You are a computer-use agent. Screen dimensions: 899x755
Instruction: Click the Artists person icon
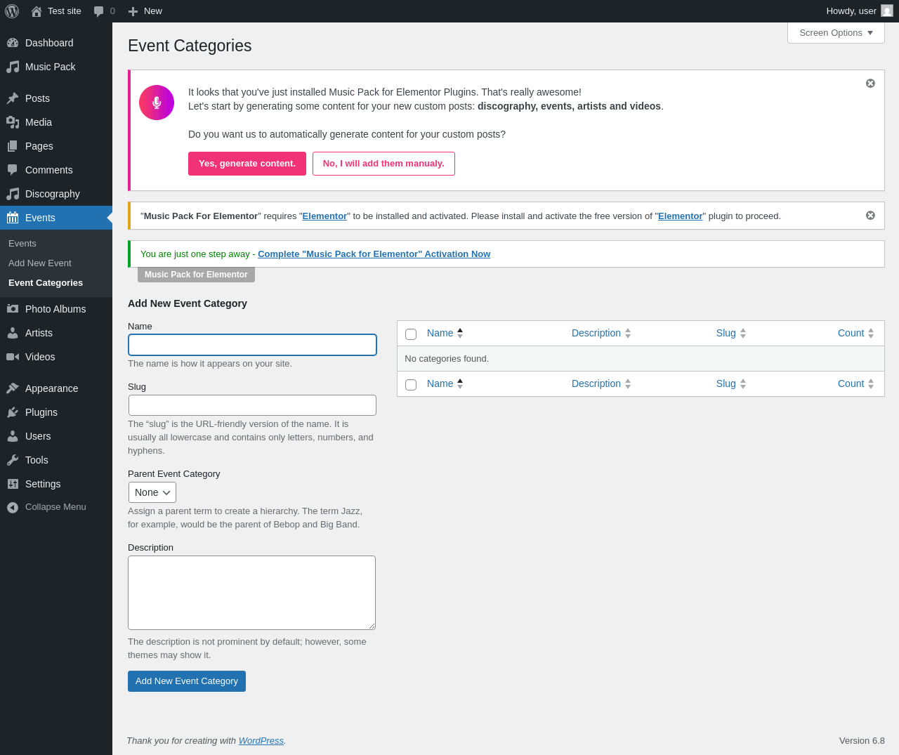[x=13, y=333]
